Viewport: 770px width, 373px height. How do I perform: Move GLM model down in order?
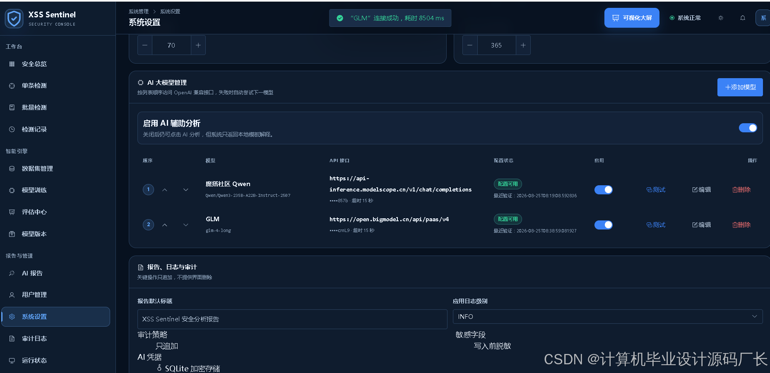(186, 225)
